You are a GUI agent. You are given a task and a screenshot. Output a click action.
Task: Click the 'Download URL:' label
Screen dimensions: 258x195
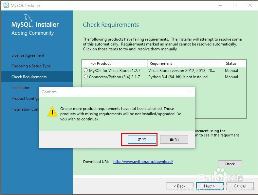96,162
